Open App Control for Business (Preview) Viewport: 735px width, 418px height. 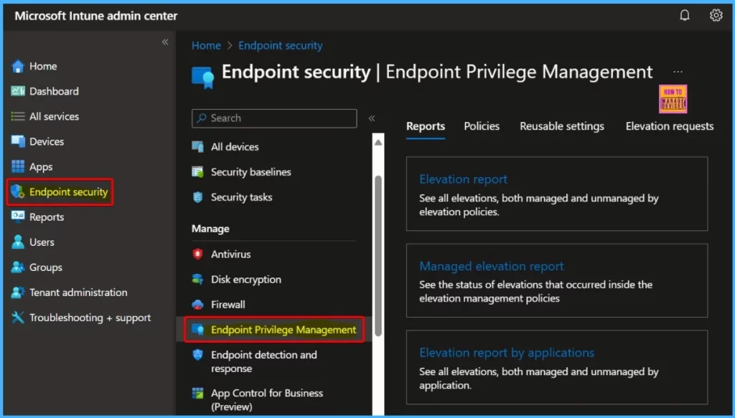click(267, 400)
